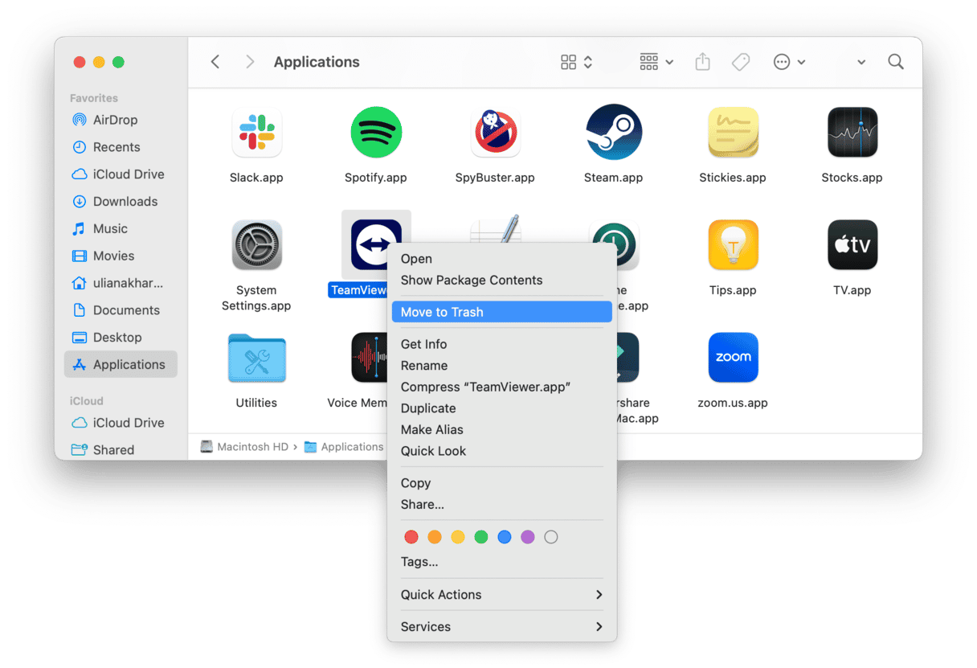Select the SpyBuster.app icon
Viewport: 977px width, 668px height.
point(495,132)
